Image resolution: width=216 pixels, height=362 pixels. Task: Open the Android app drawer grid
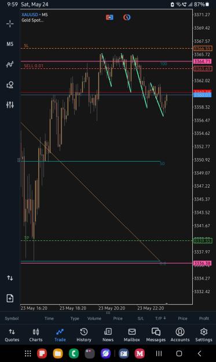[x=28, y=353]
